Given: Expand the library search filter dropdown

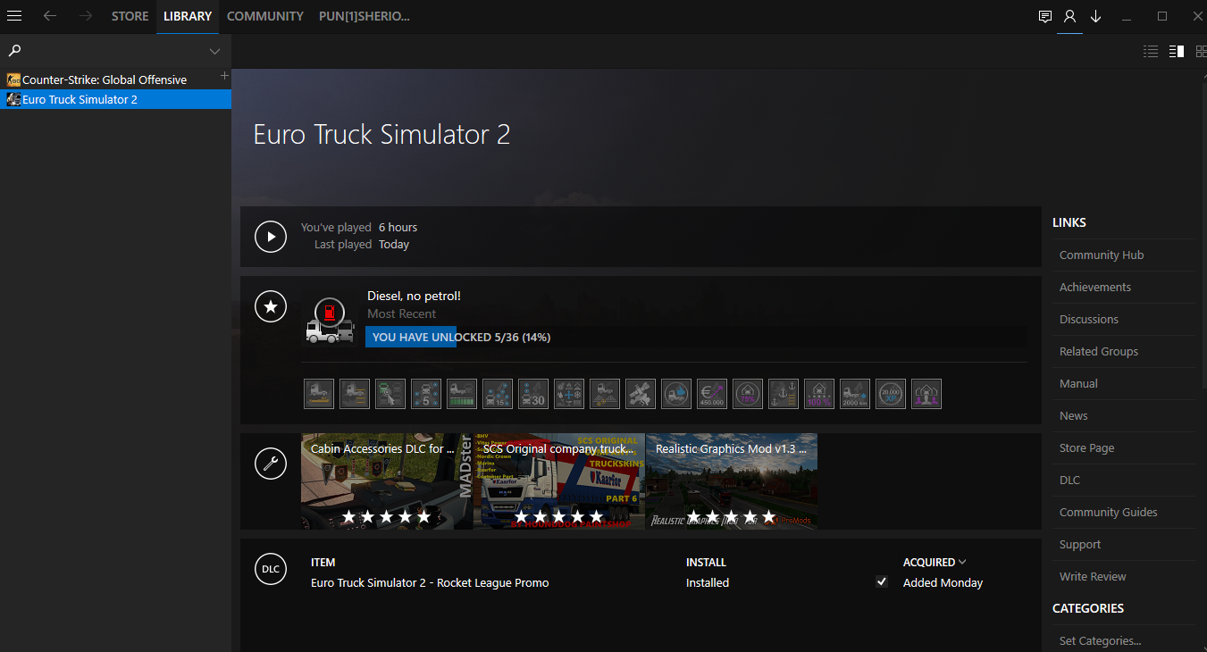Looking at the screenshot, I should 214,51.
